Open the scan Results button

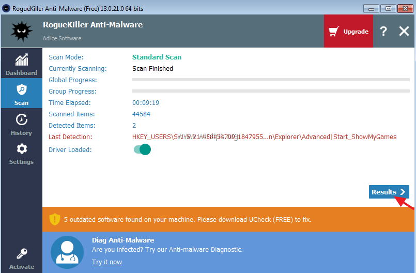(x=389, y=192)
